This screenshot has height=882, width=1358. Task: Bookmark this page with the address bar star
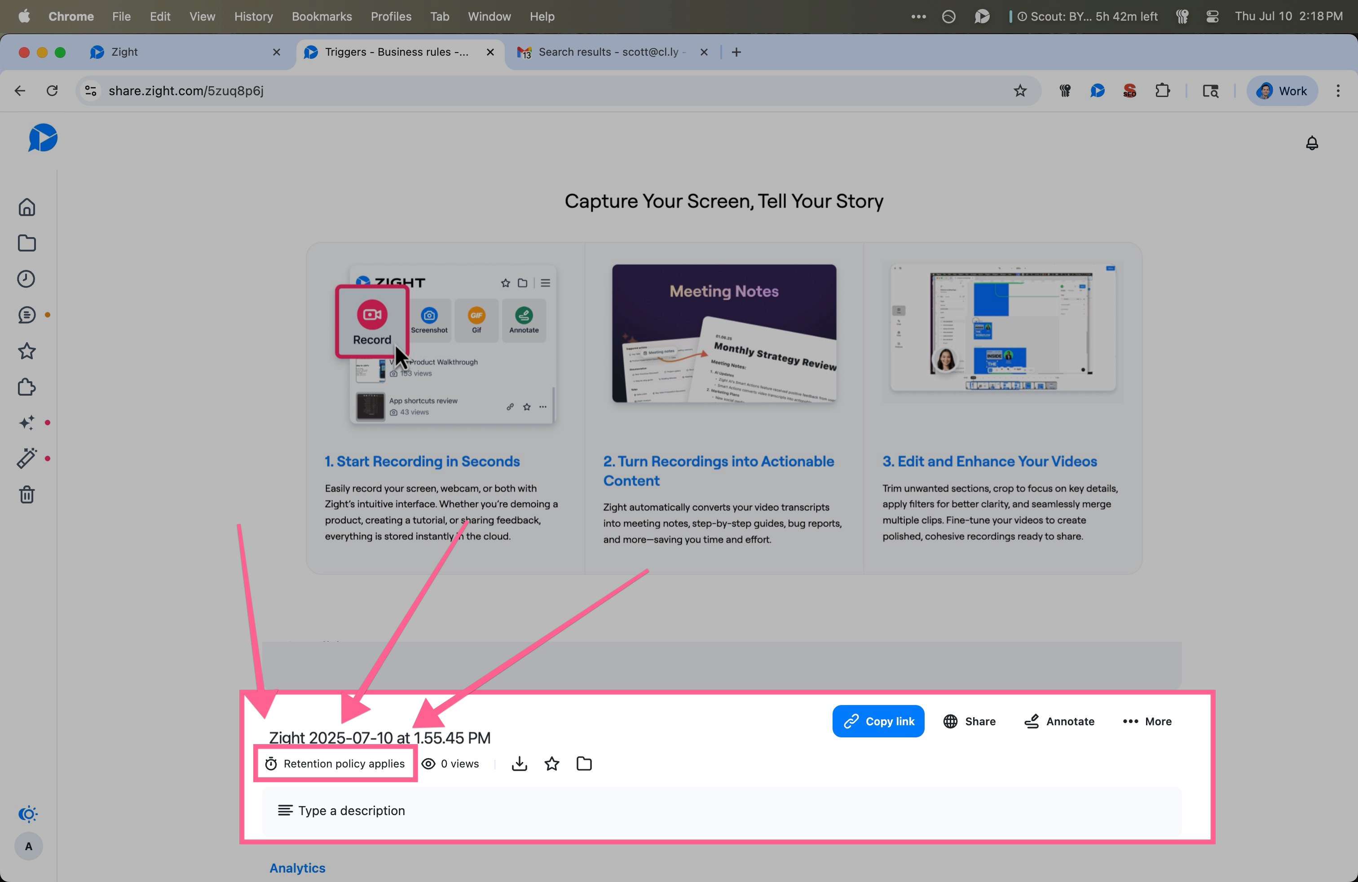[1020, 91]
